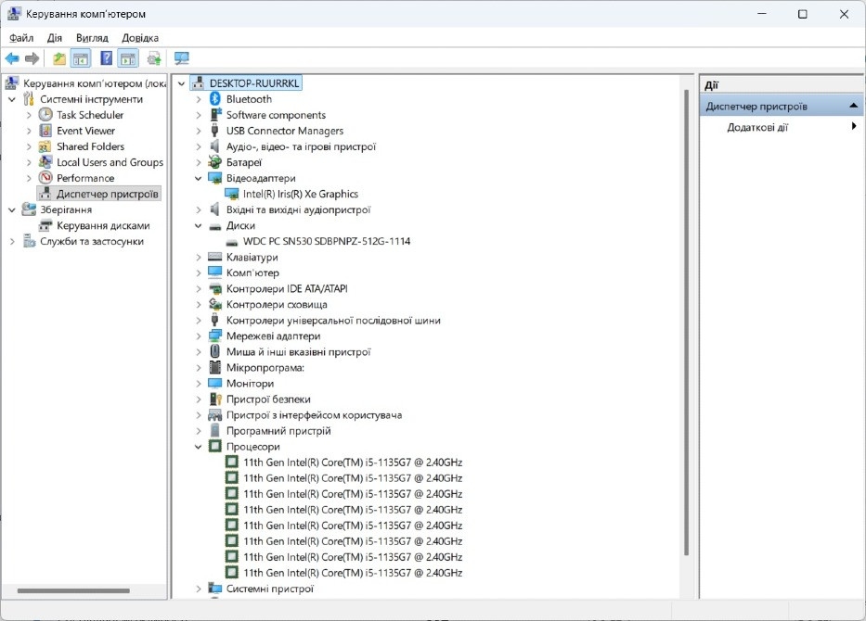Collapse the Процесори category
866x621 pixels.
point(199,447)
